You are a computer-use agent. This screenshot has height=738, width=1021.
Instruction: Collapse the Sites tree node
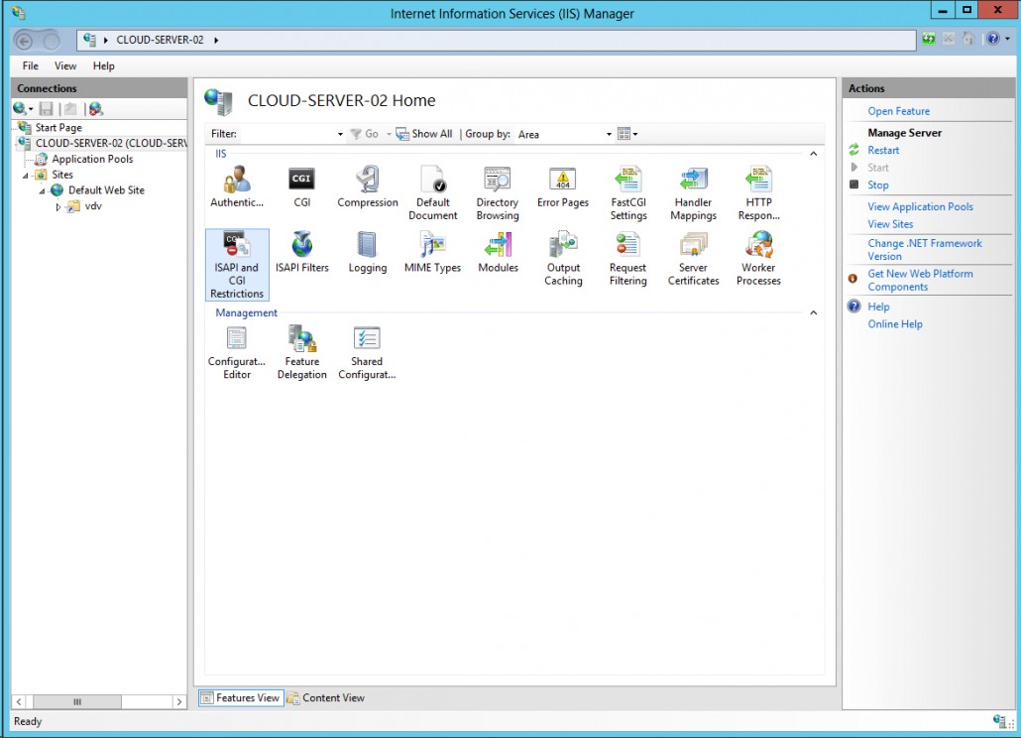26,176
